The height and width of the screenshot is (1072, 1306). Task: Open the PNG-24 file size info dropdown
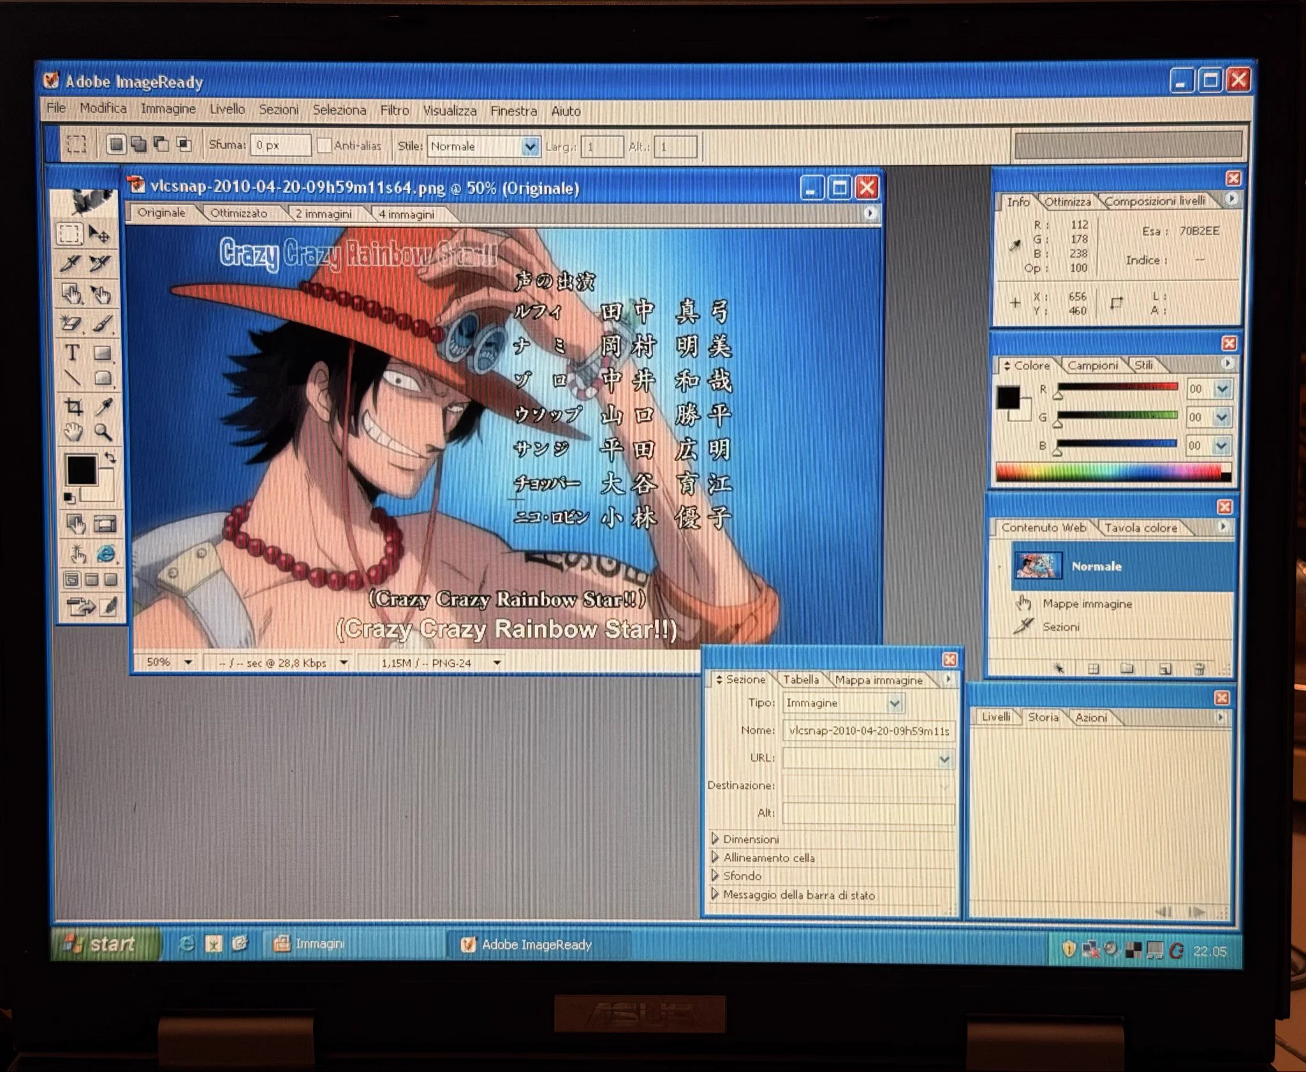(x=497, y=663)
